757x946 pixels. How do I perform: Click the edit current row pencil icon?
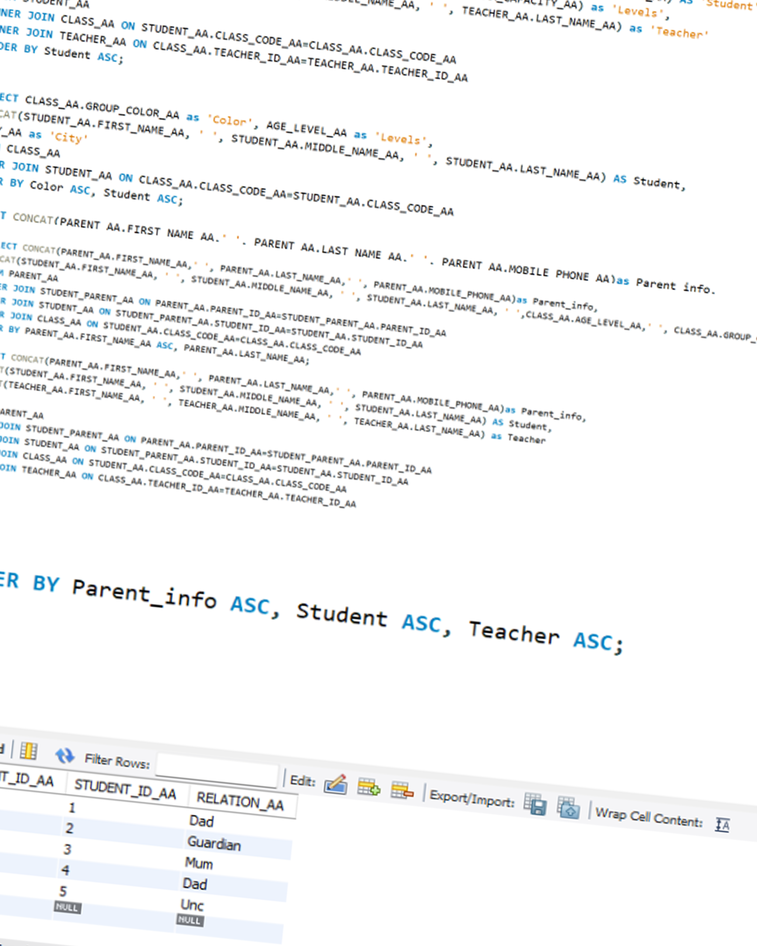(336, 784)
